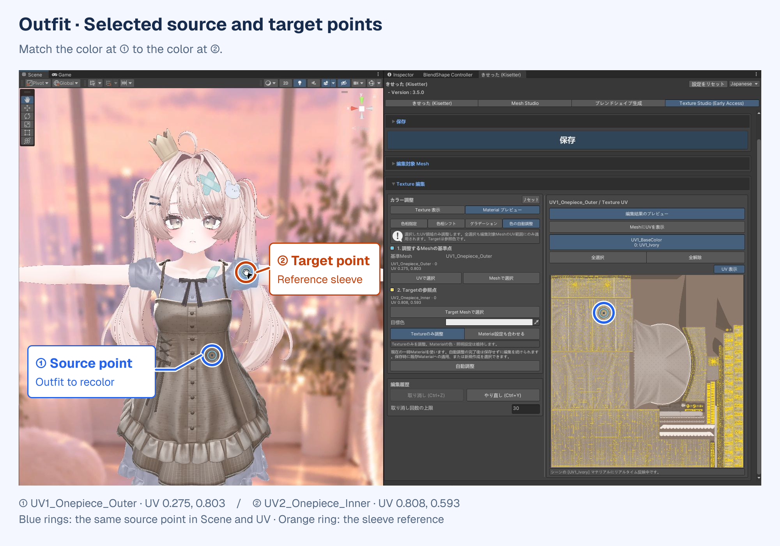Select the combined Transform tool
This screenshot has width=780, height=546.
27,141
